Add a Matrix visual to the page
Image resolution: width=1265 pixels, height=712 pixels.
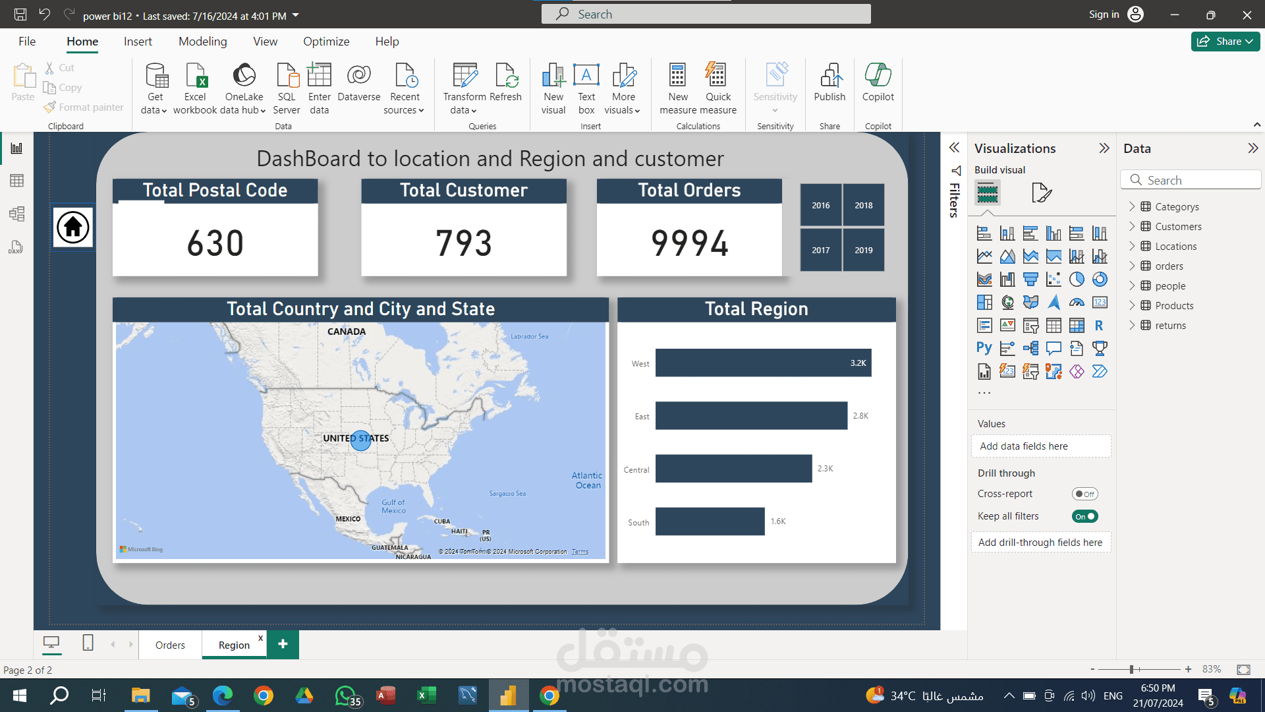click(1077, 325)
